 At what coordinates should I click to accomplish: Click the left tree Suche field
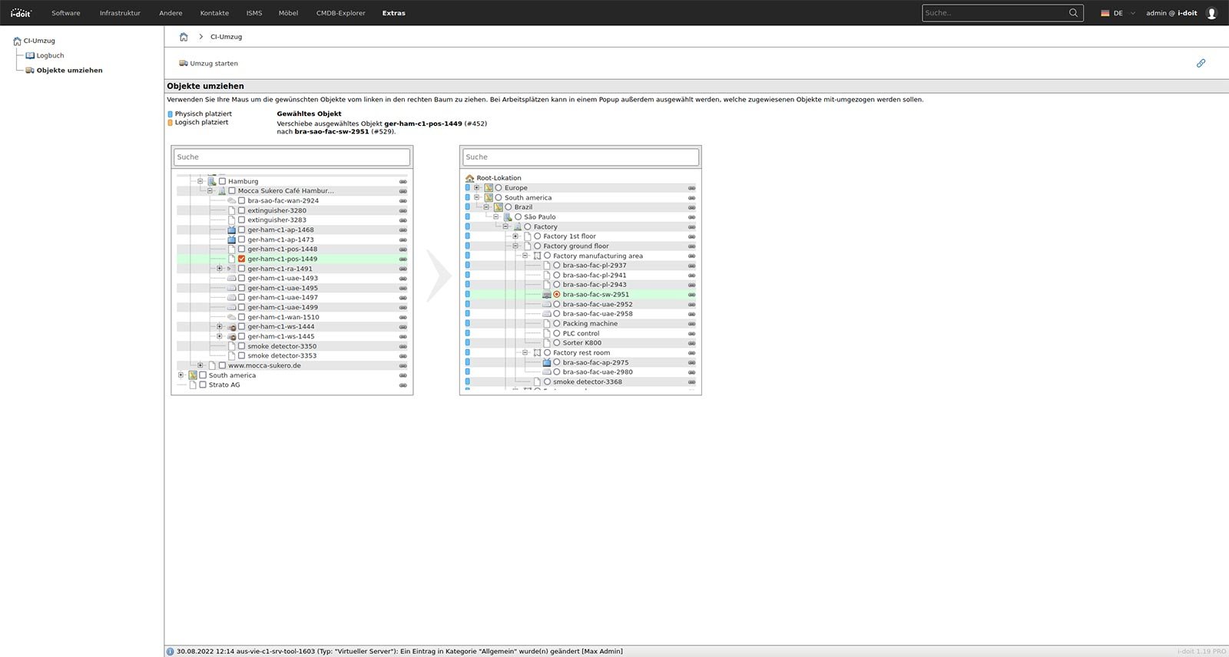(x=292, y=157)
